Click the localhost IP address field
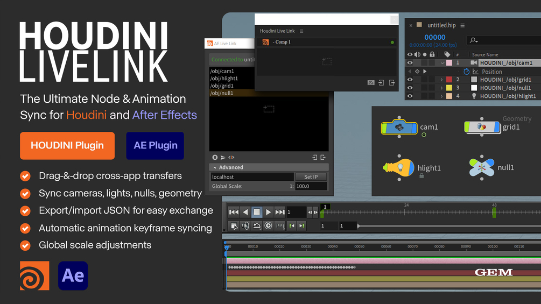Screen dimensions: 541x304 pos(252,177)
